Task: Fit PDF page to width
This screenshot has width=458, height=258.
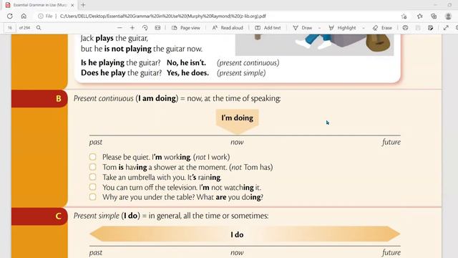Action: tap(157, 28)
